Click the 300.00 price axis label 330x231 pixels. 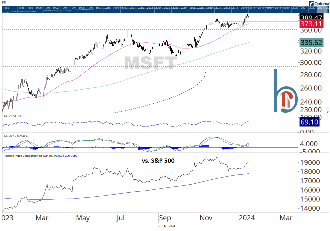tap(311, 63)
